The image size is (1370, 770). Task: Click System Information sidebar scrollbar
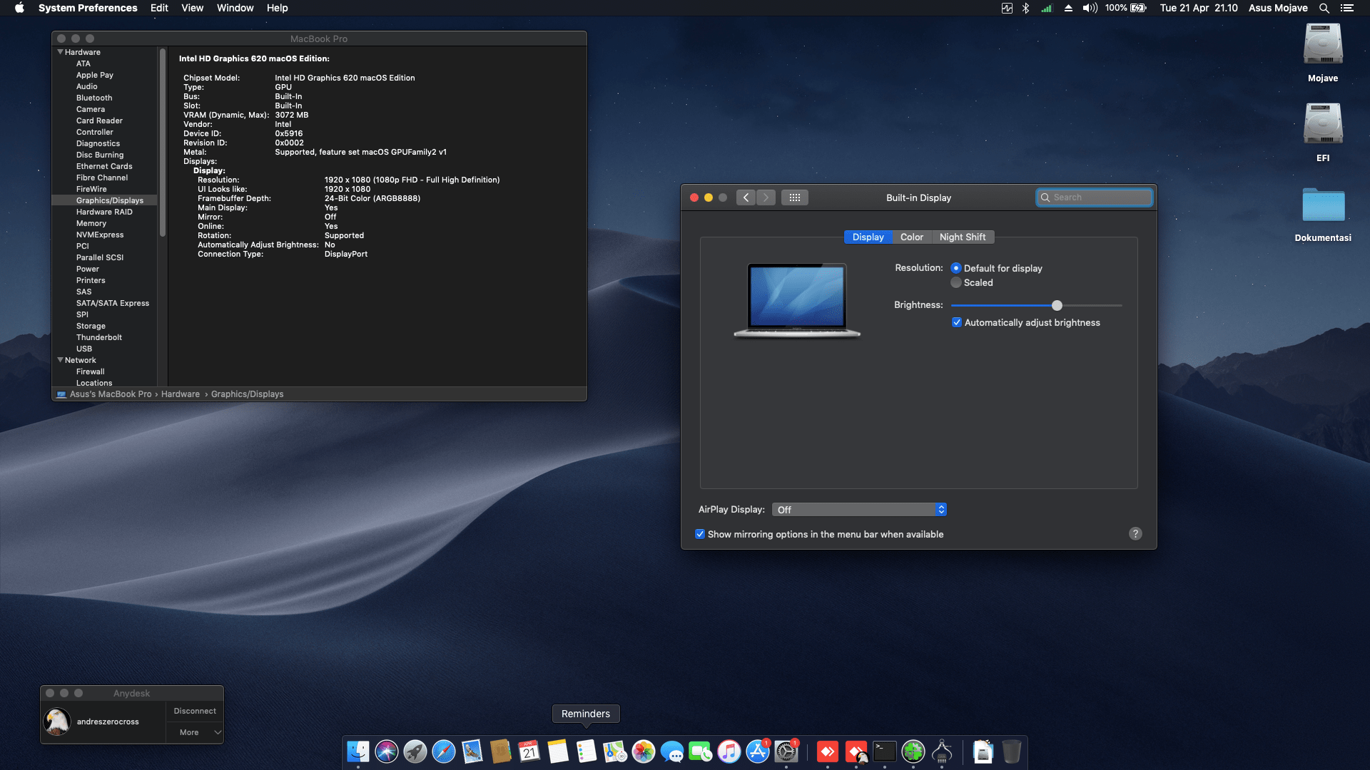(x=163, y=143)
